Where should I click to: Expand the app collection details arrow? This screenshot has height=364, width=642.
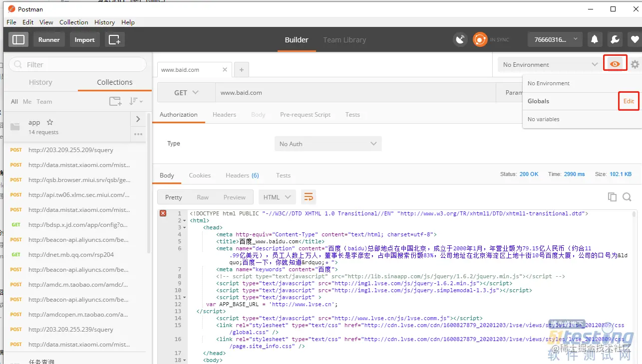pyautogui.click(x=138, y=119)
